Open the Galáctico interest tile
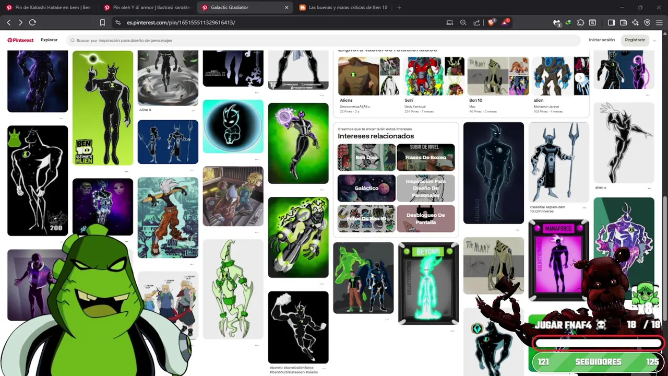Screen dimensions: 668x376 366,188
